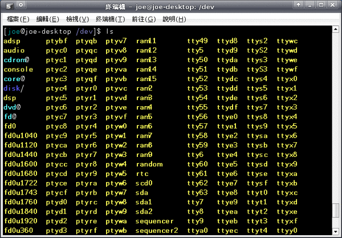Click the vertical scrollbar thumb
This screenshot has width=342, height=238.
(x=336, y=211)
